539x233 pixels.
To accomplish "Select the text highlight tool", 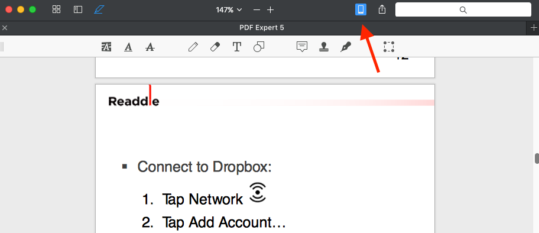I will click(106, 47).
